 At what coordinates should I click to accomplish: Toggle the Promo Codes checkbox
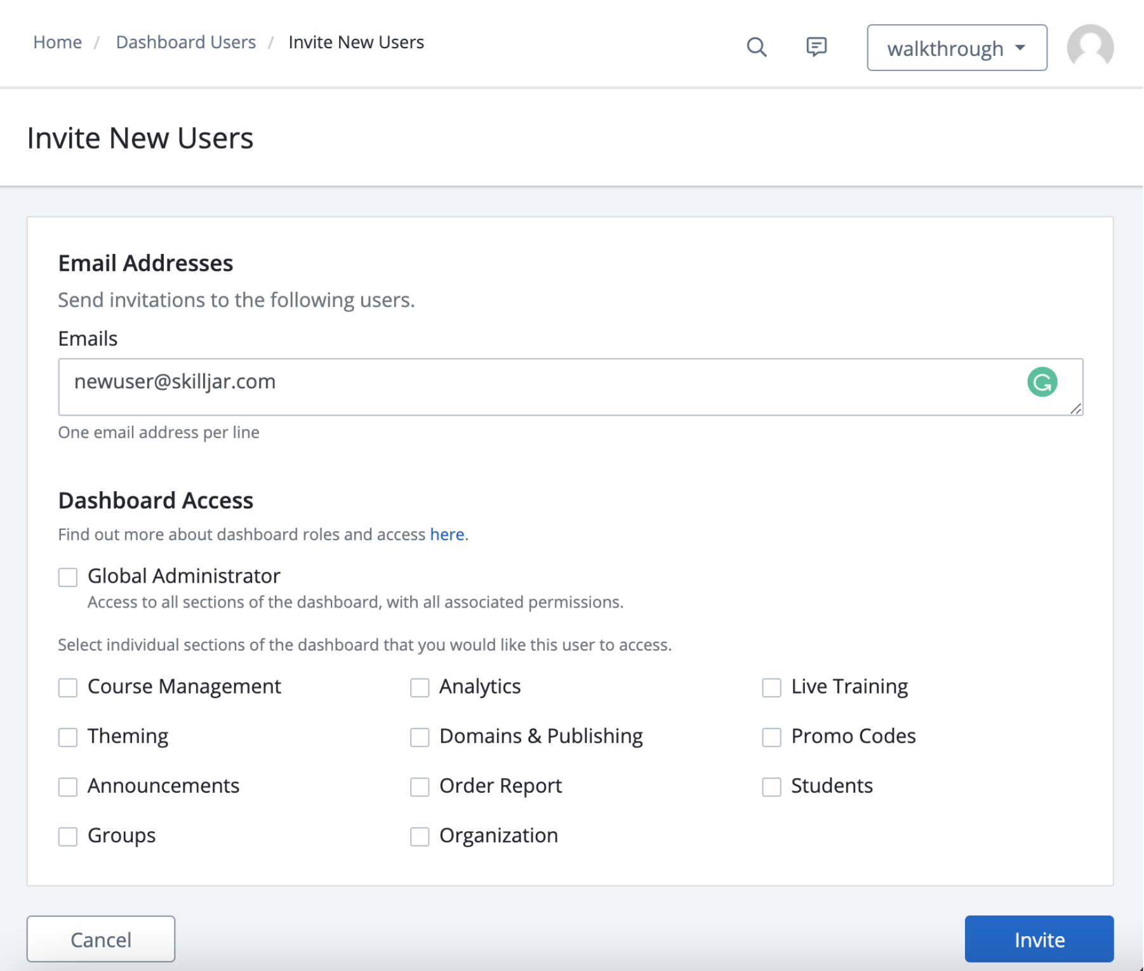point(771,737)
